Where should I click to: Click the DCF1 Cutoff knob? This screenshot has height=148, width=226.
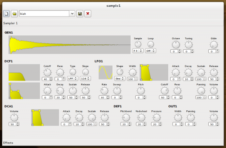(47, 72)
